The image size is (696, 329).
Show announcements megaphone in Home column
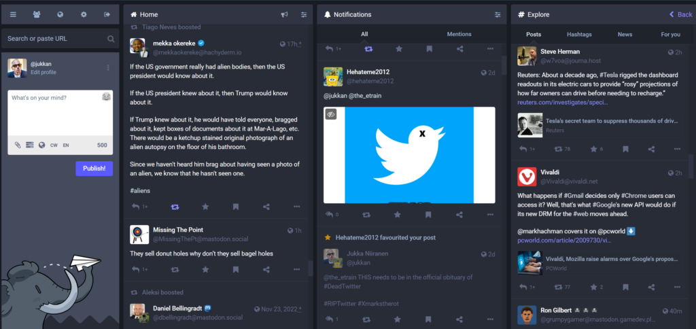[x=285, y=15]
